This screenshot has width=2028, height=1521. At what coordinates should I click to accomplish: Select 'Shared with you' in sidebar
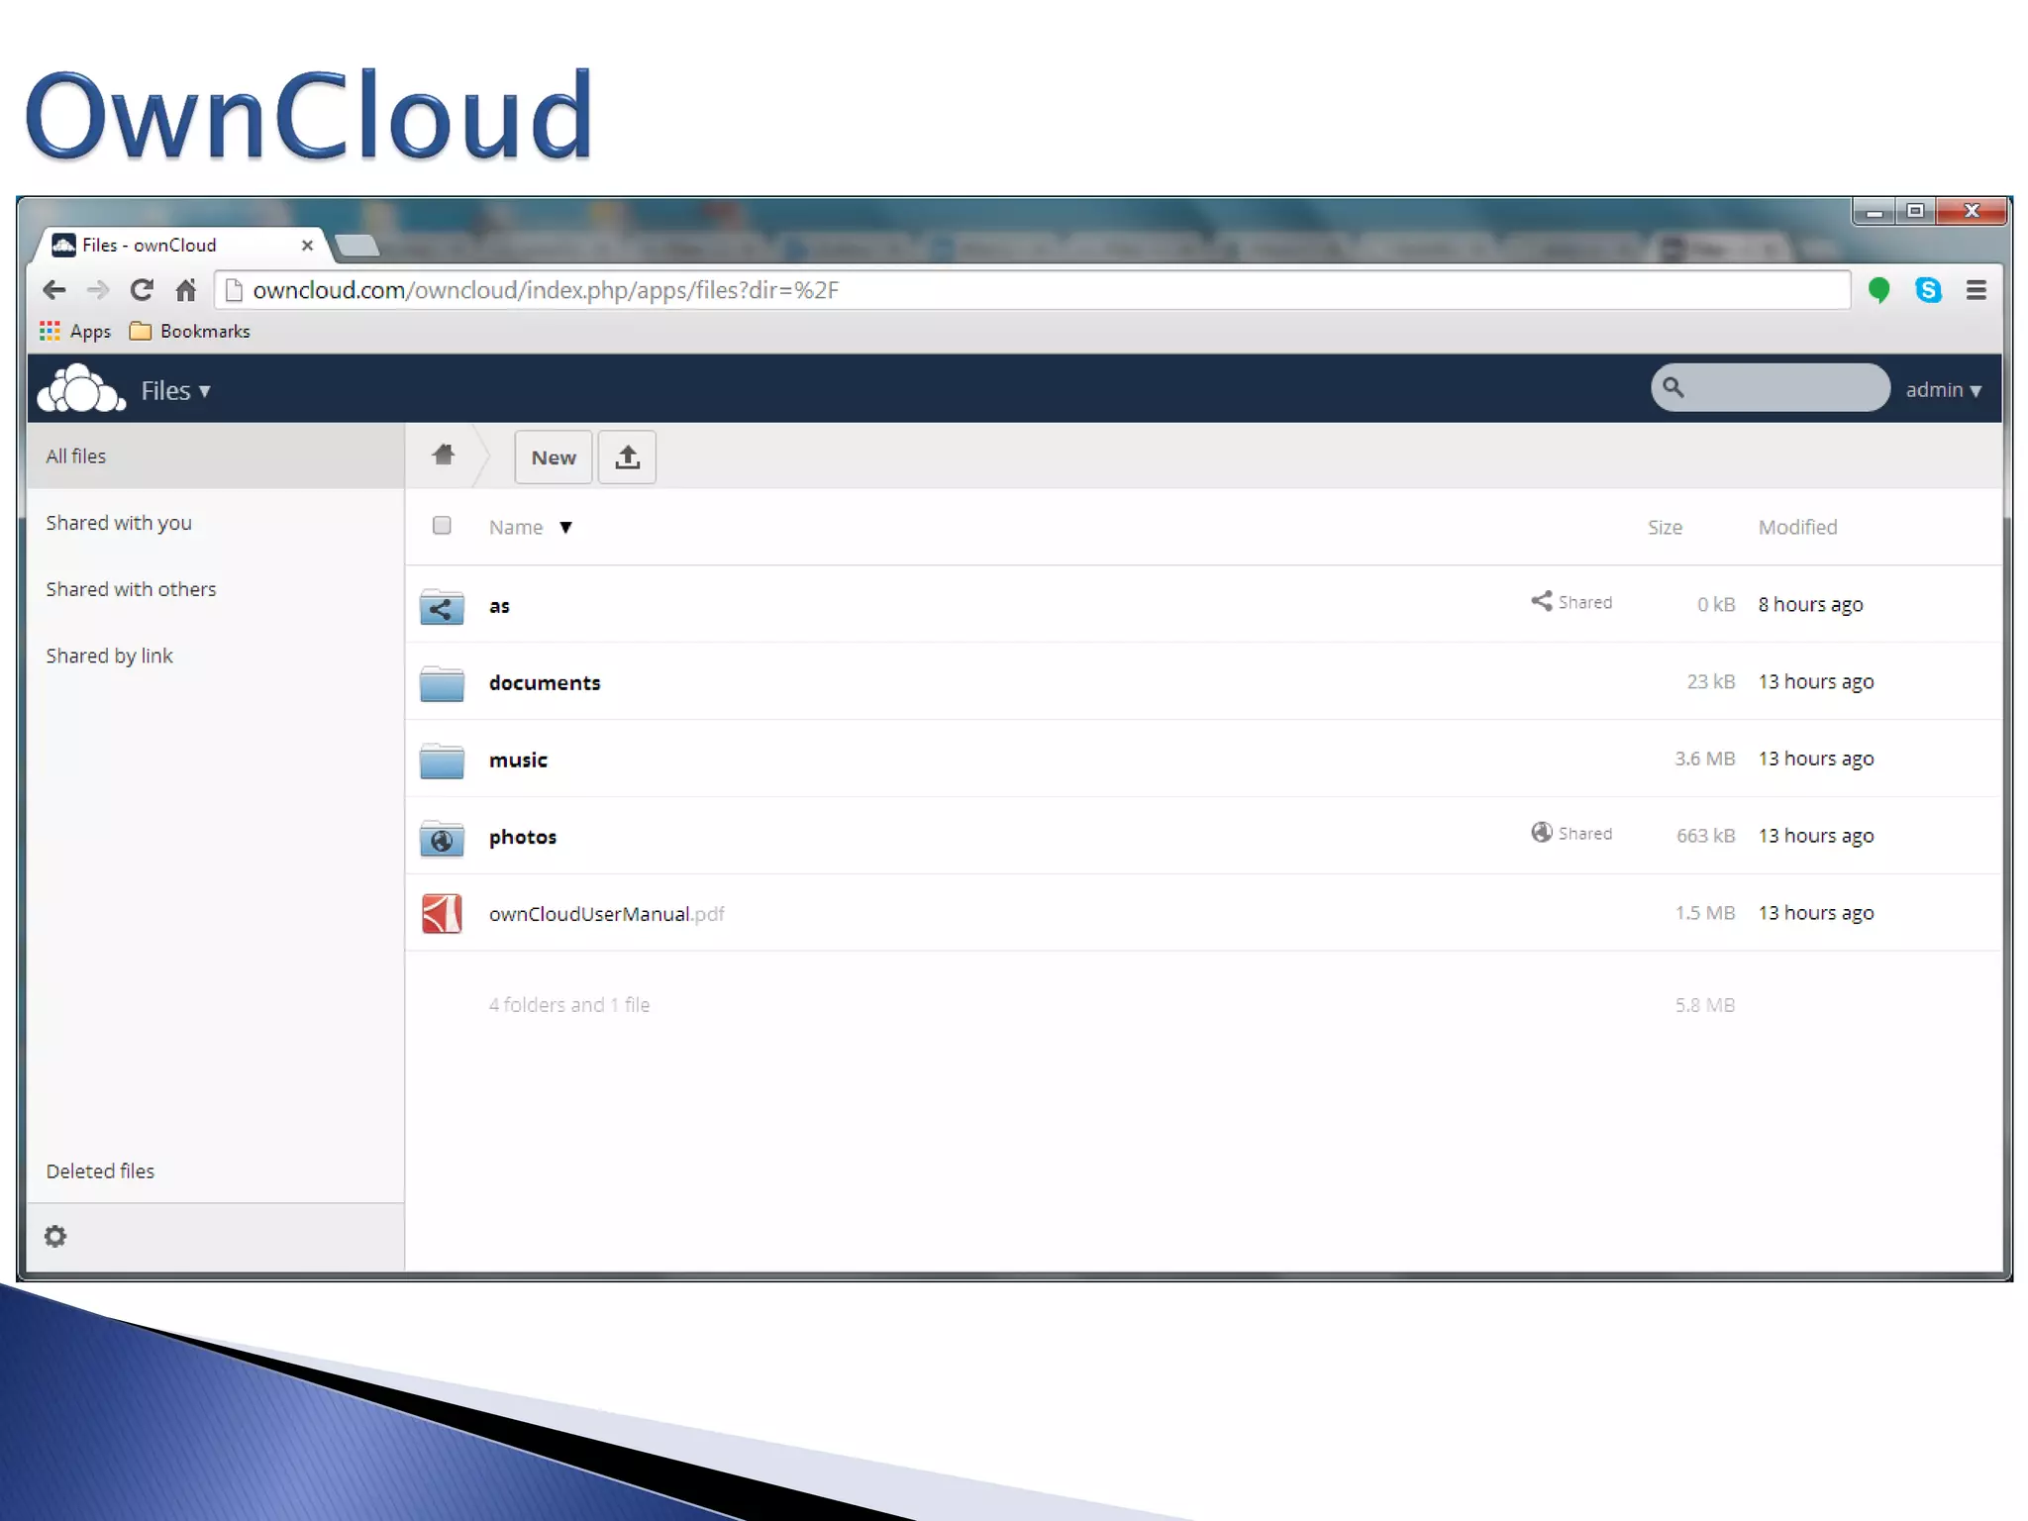(119, 523)
